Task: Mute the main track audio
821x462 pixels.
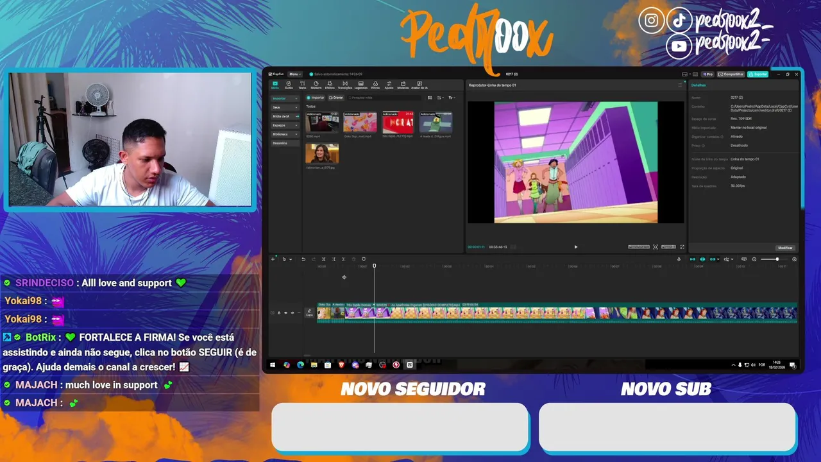Action: (x=292, y=313)
